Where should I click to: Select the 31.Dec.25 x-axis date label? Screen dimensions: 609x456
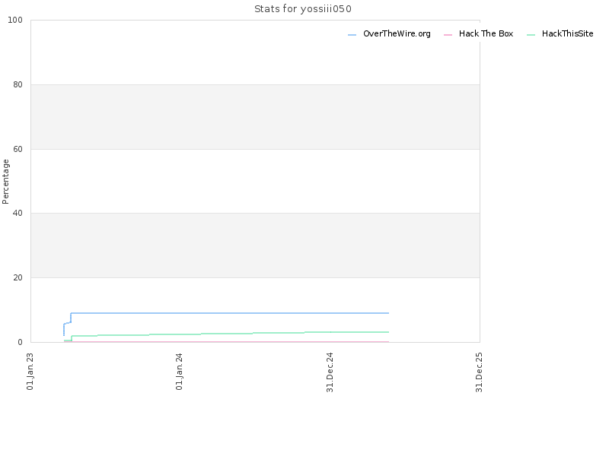[479, 372]
